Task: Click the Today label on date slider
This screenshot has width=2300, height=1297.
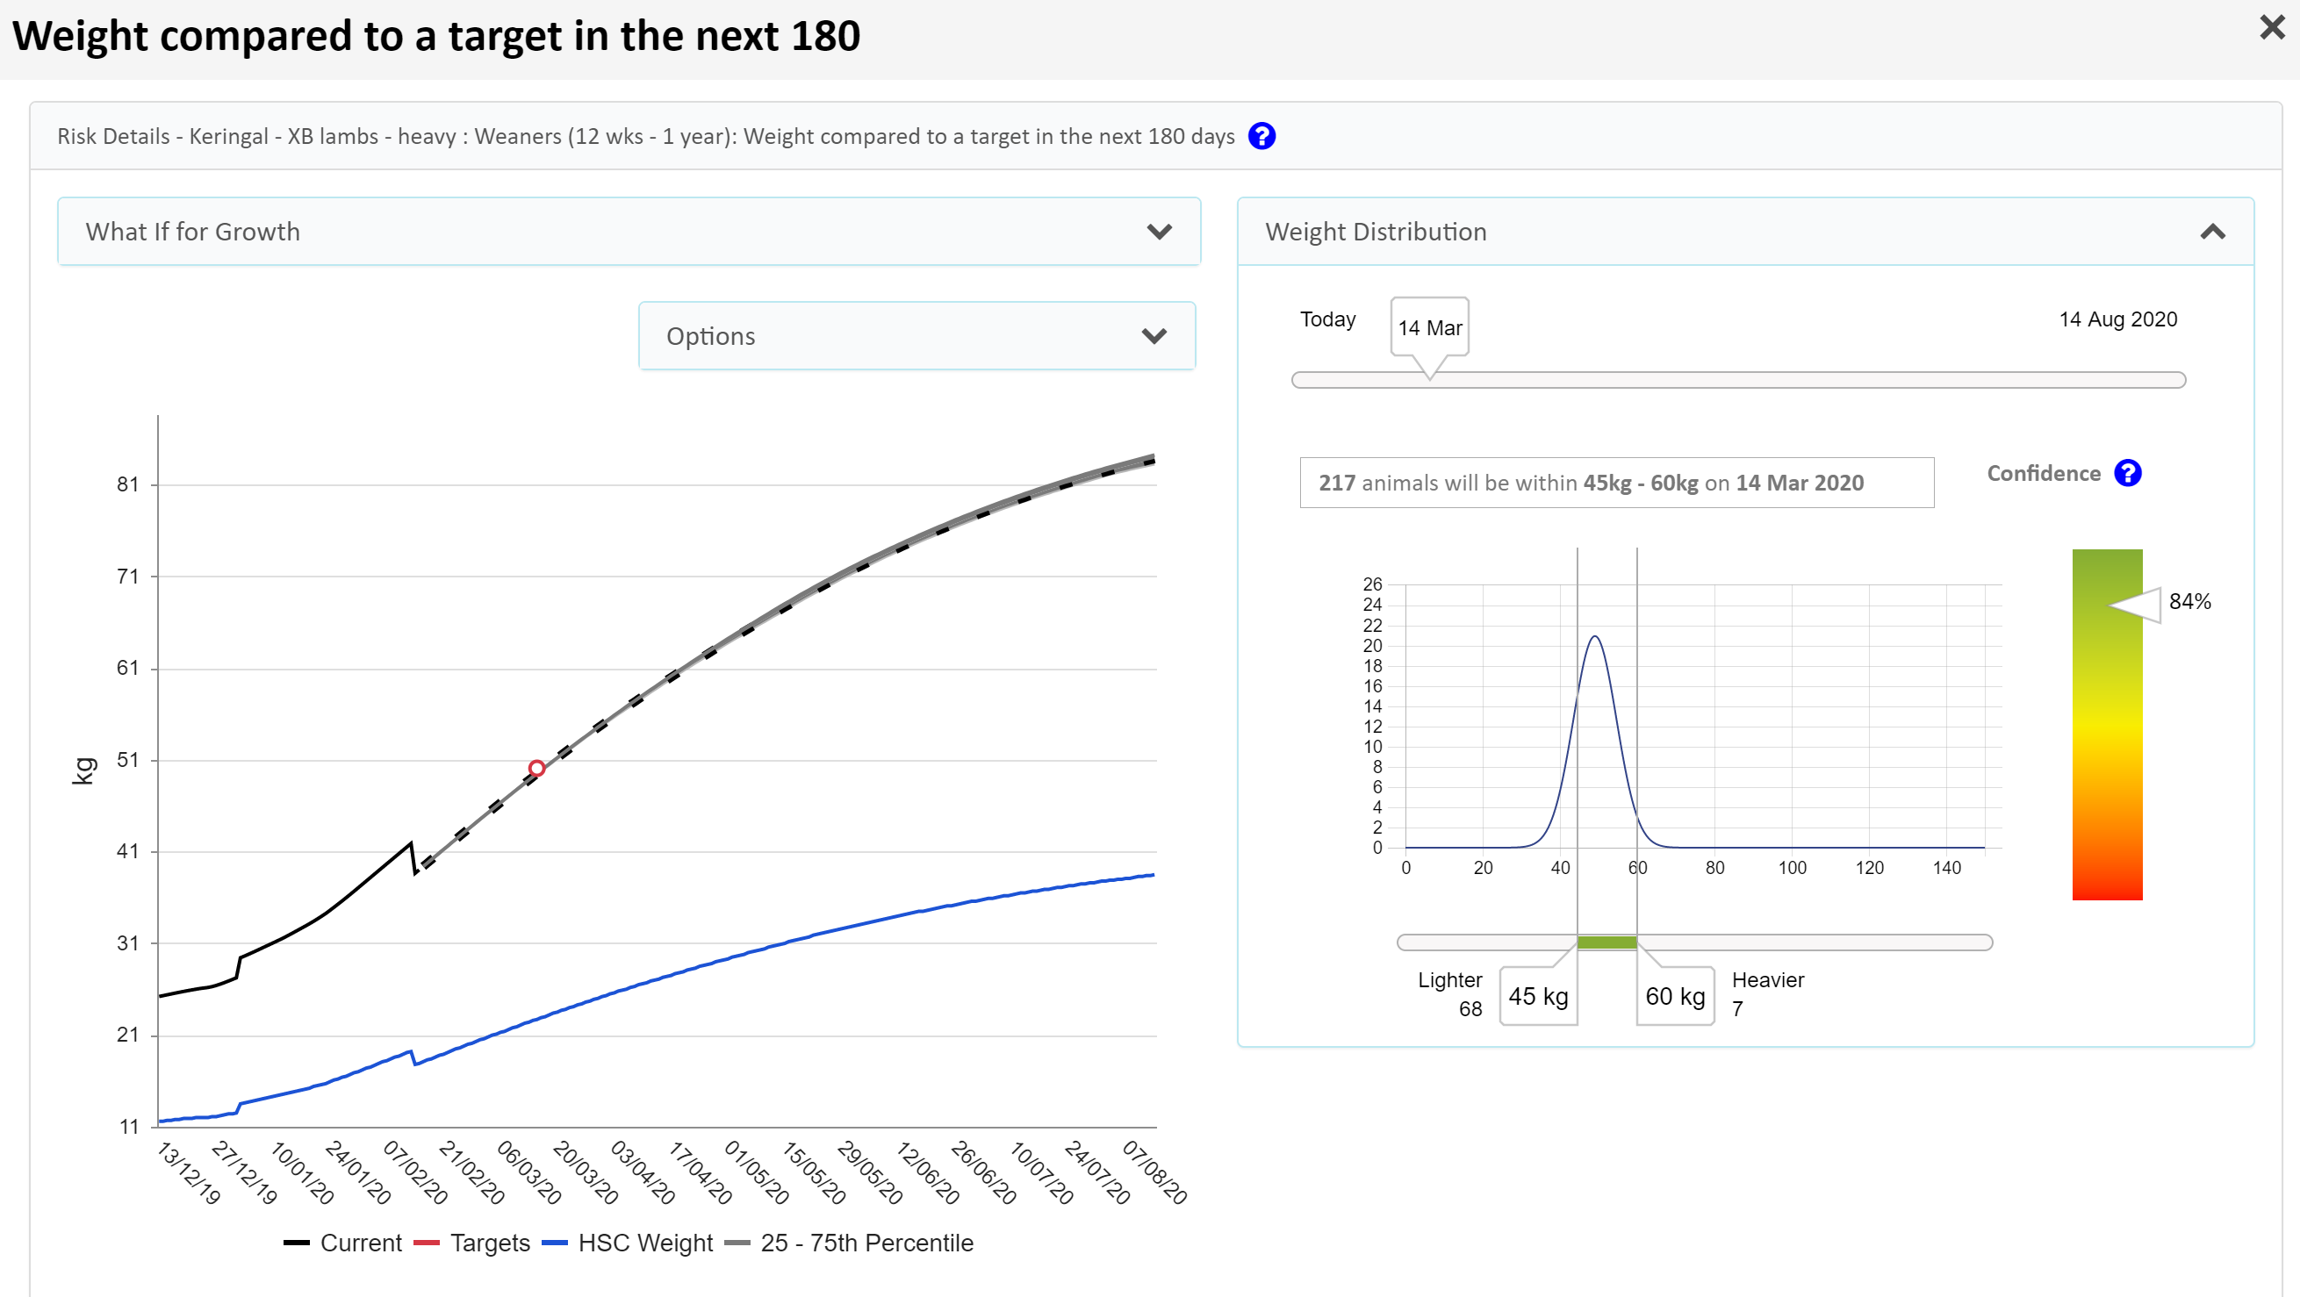Action: (1326, 319)
